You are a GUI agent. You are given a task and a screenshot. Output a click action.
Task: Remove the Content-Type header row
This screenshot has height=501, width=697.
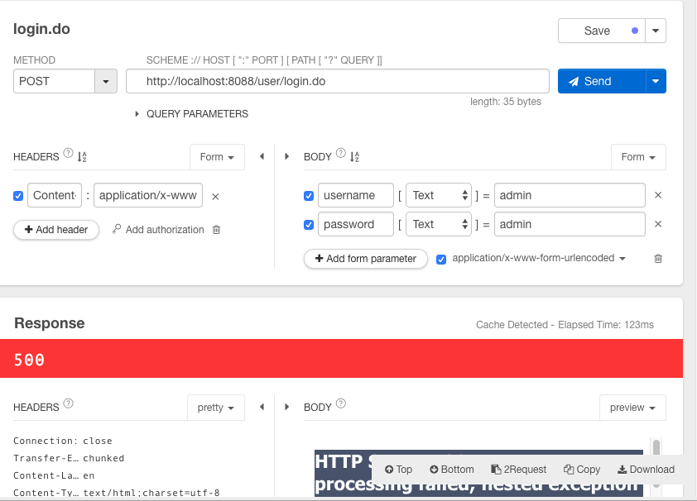click(x=215, y=196)
